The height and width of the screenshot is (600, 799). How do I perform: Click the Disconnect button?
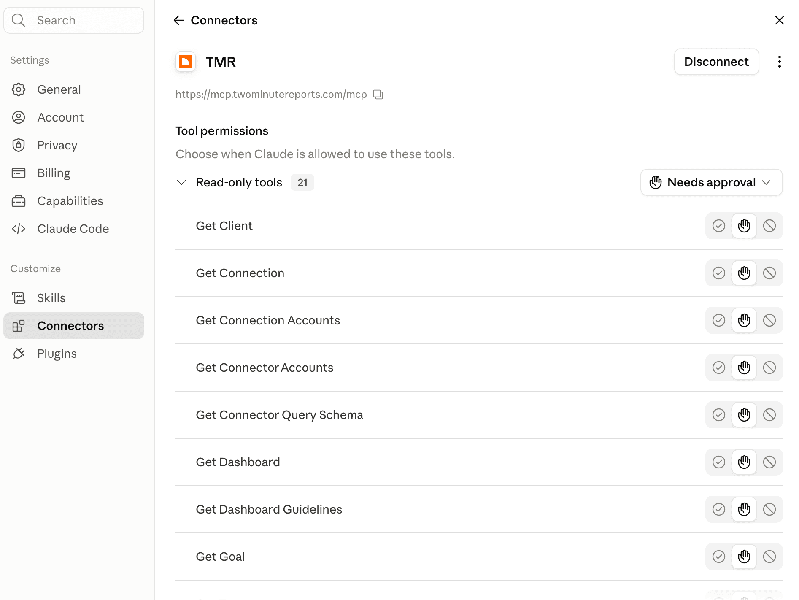716,62
